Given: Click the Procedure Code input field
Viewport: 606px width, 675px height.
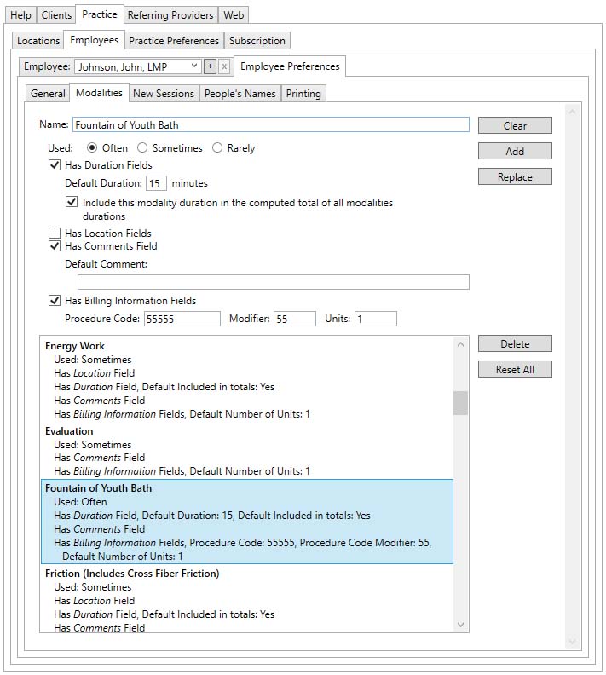Looking at the screenshot, I should click(182, 319).
